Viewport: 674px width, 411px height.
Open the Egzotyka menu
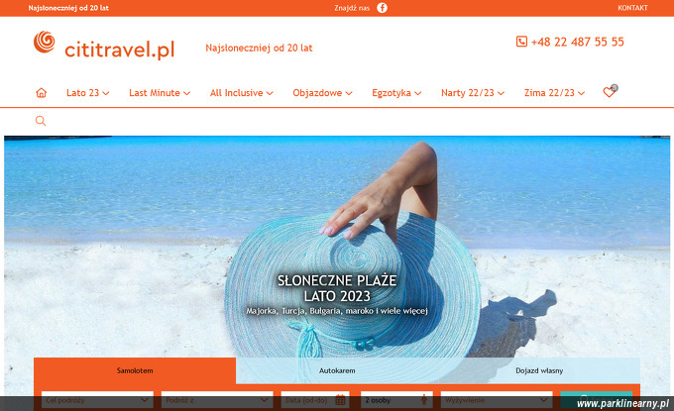point(396,93)
